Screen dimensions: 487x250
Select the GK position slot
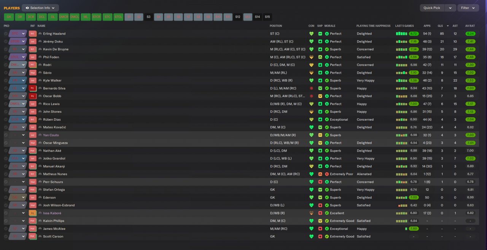point(9,17)
